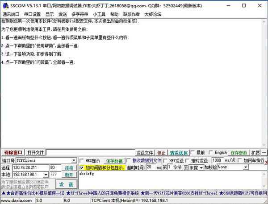
Task: Switch language with the English checkbox
Action: (211, 153)
